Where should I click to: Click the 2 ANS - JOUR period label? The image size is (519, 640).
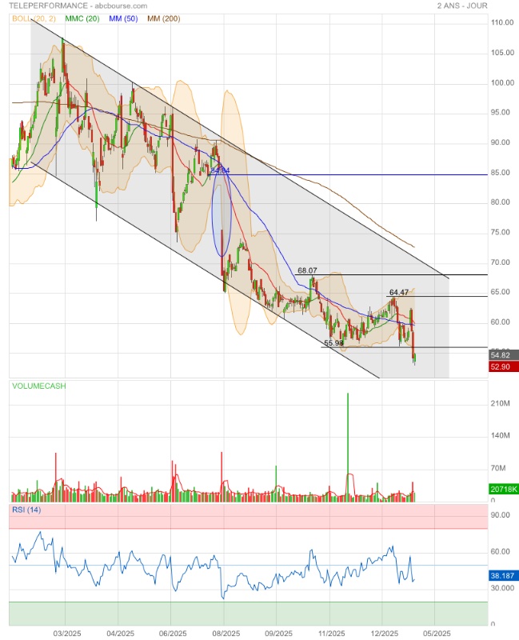462,6
